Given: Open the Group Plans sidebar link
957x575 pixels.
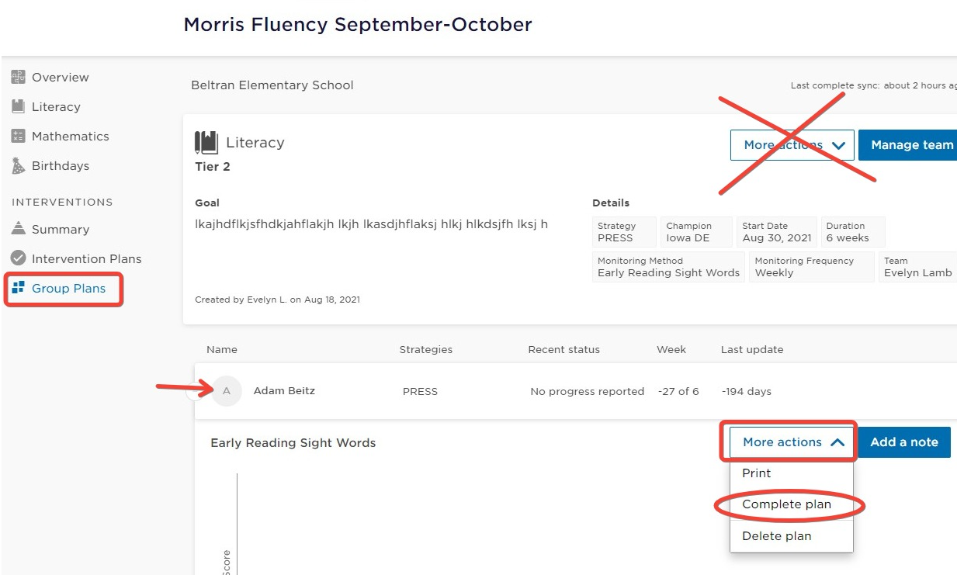Looking at the screenshot, I should tap(68, 289).
